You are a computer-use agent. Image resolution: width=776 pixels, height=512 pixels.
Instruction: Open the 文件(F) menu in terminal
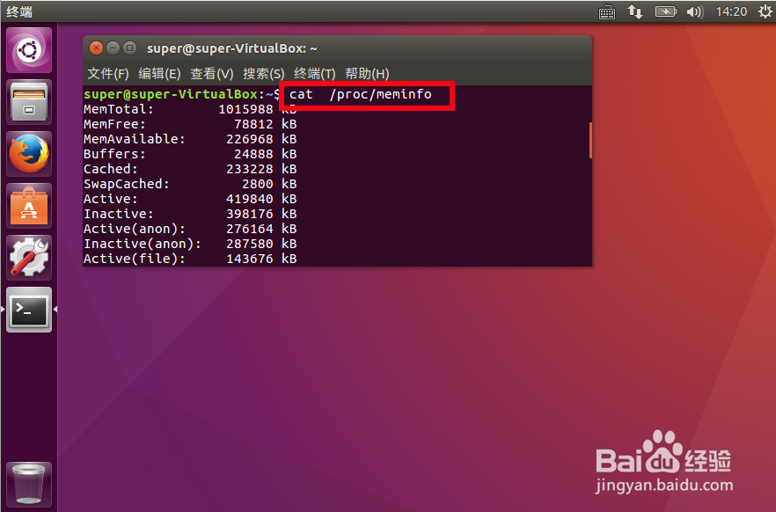tap(108, 74)
